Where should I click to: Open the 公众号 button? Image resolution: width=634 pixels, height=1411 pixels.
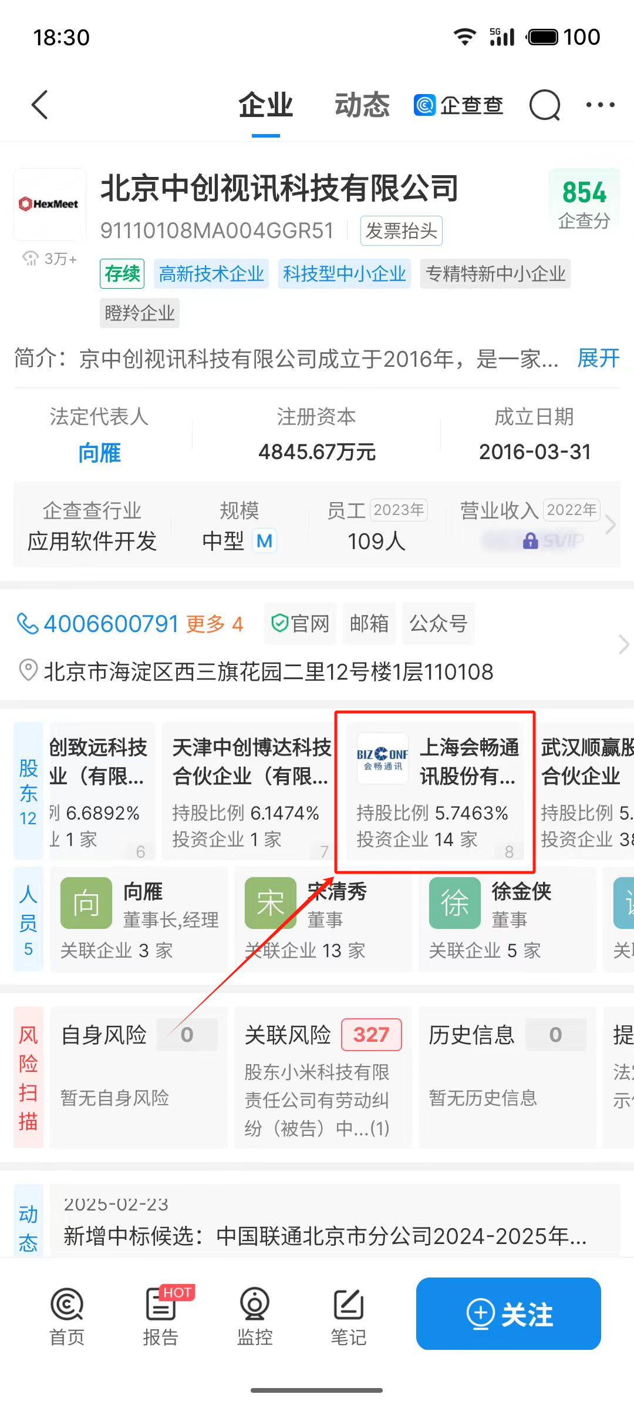click(439, 623)
